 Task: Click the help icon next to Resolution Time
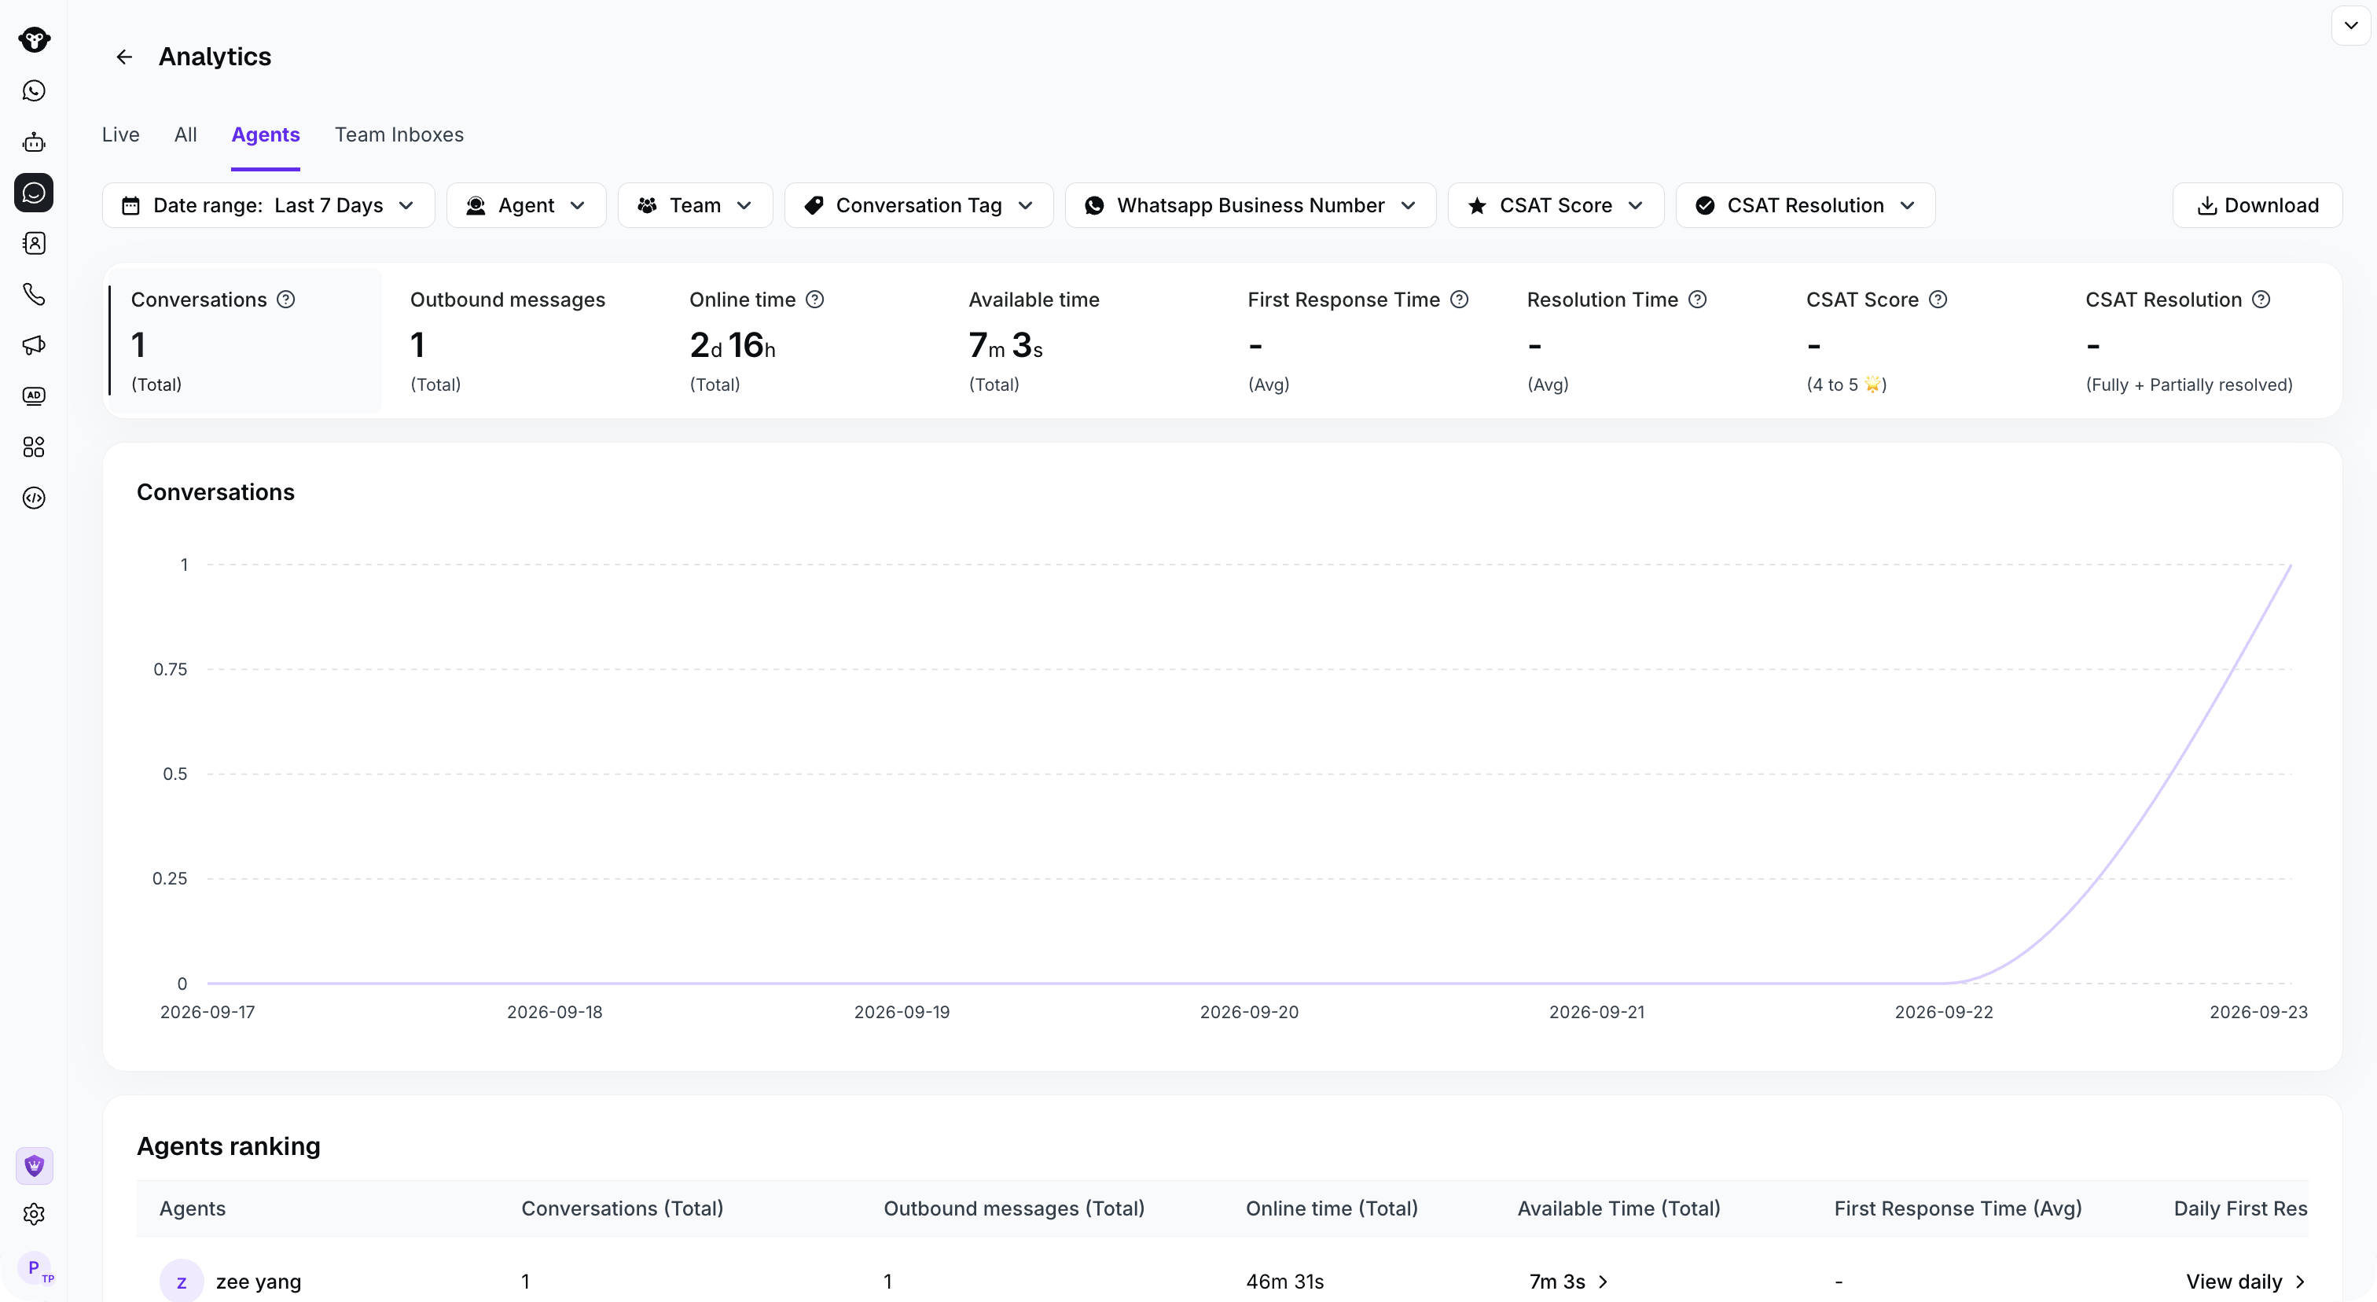pos(1698,300)
